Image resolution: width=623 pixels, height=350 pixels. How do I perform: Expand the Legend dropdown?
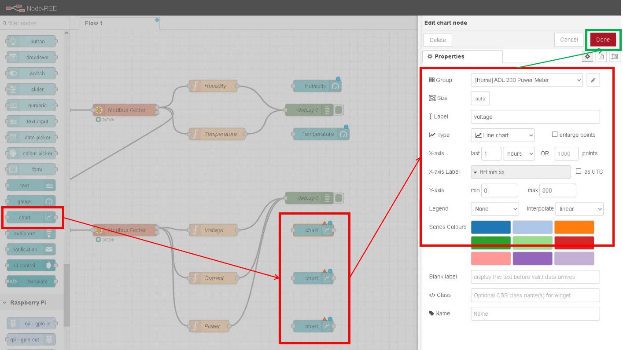tap(494, 209)
